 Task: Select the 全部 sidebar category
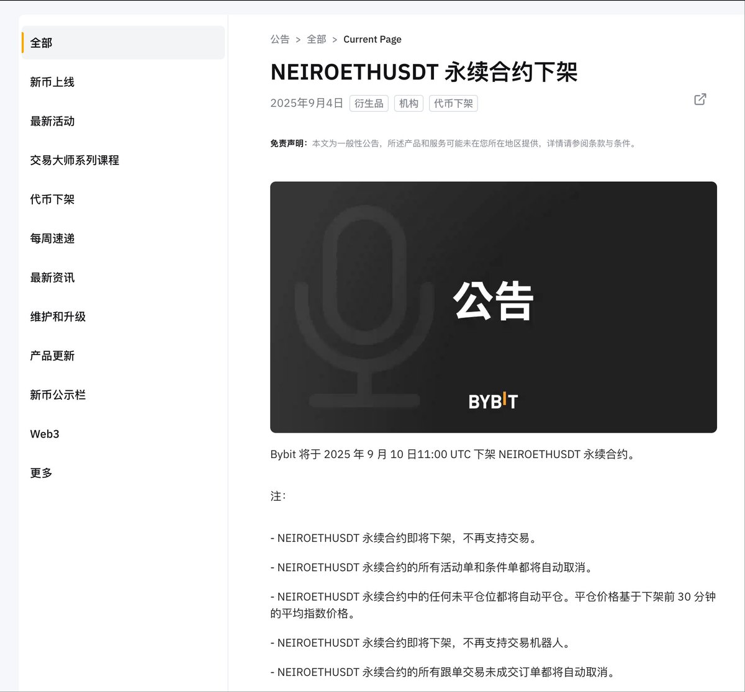(123, 43)
